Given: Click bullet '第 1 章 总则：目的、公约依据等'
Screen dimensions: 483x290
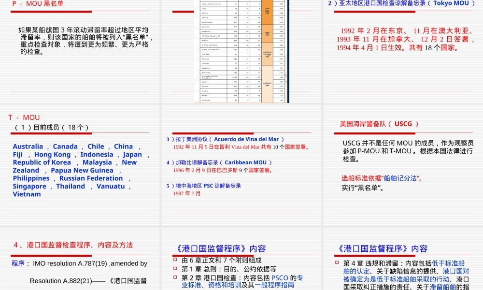Looking at the screenshot, I should [228, 269].
